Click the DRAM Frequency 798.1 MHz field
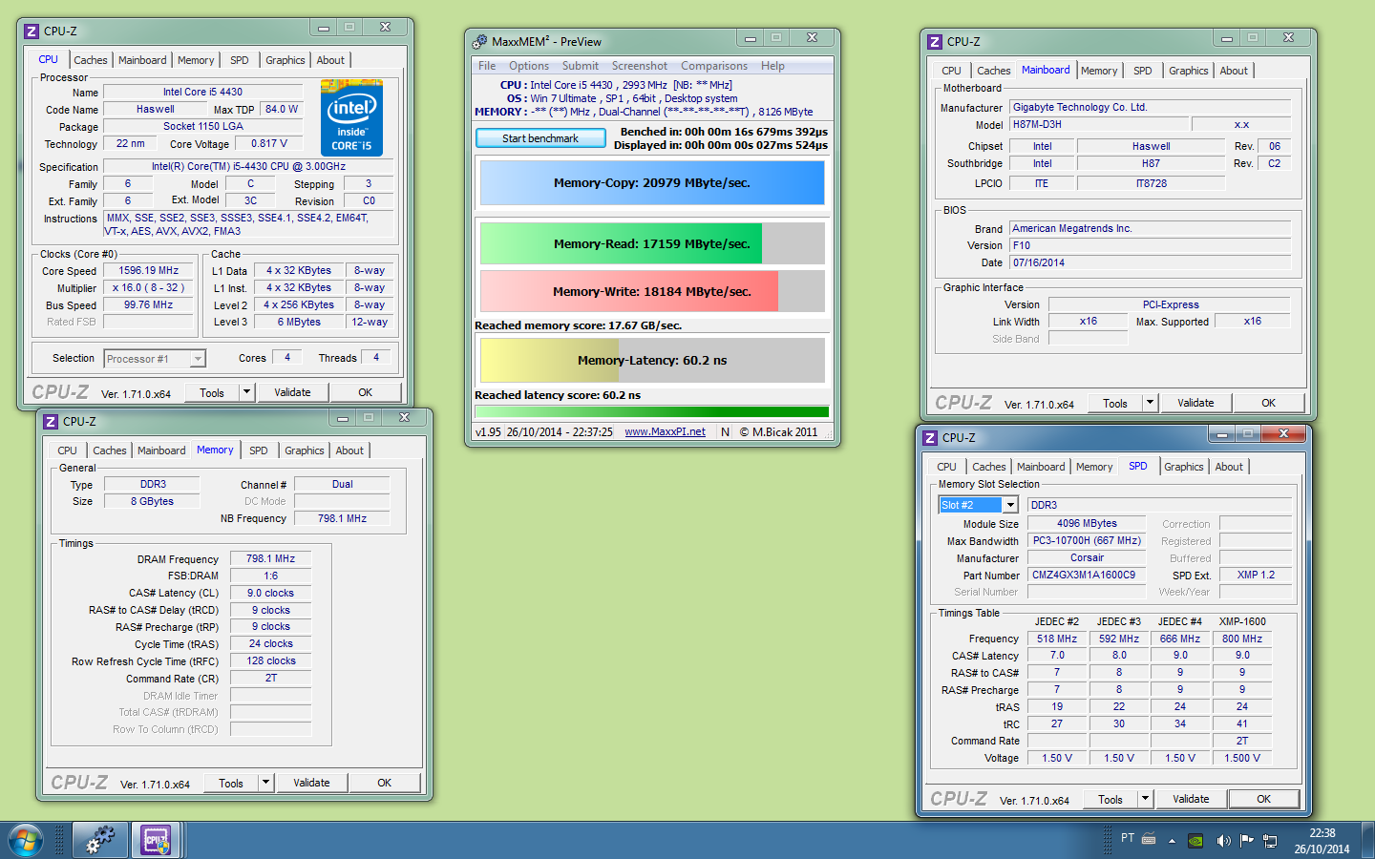The width and height of the screenshot is (1375, 859). (270, 559)
